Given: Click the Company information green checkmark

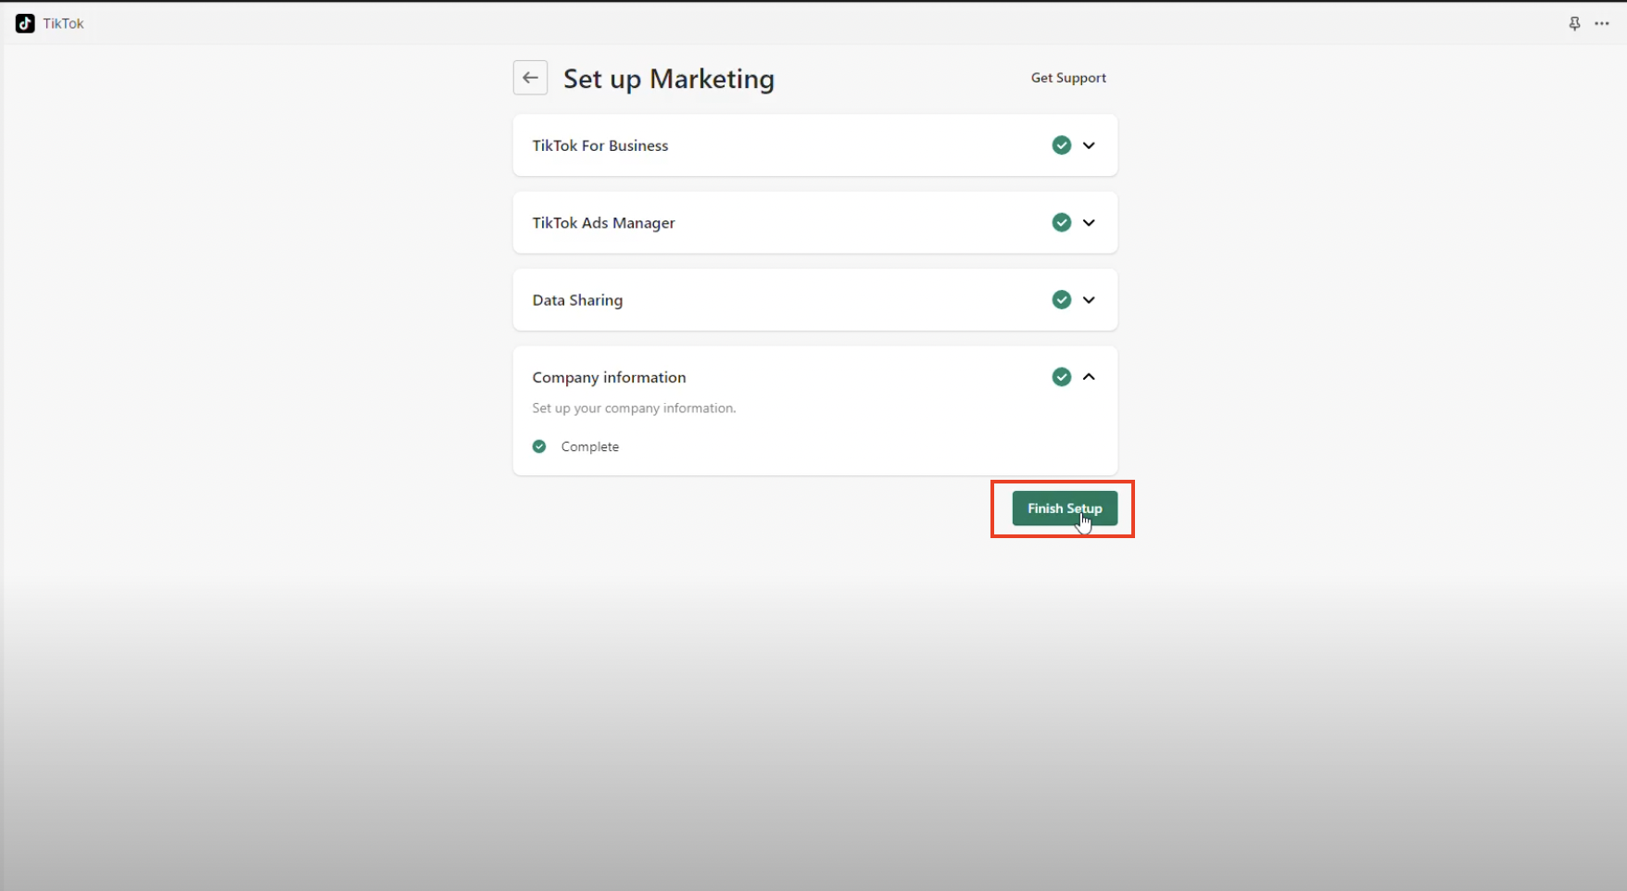Looking at the screenshot, I should click(x=1062, y=377).
